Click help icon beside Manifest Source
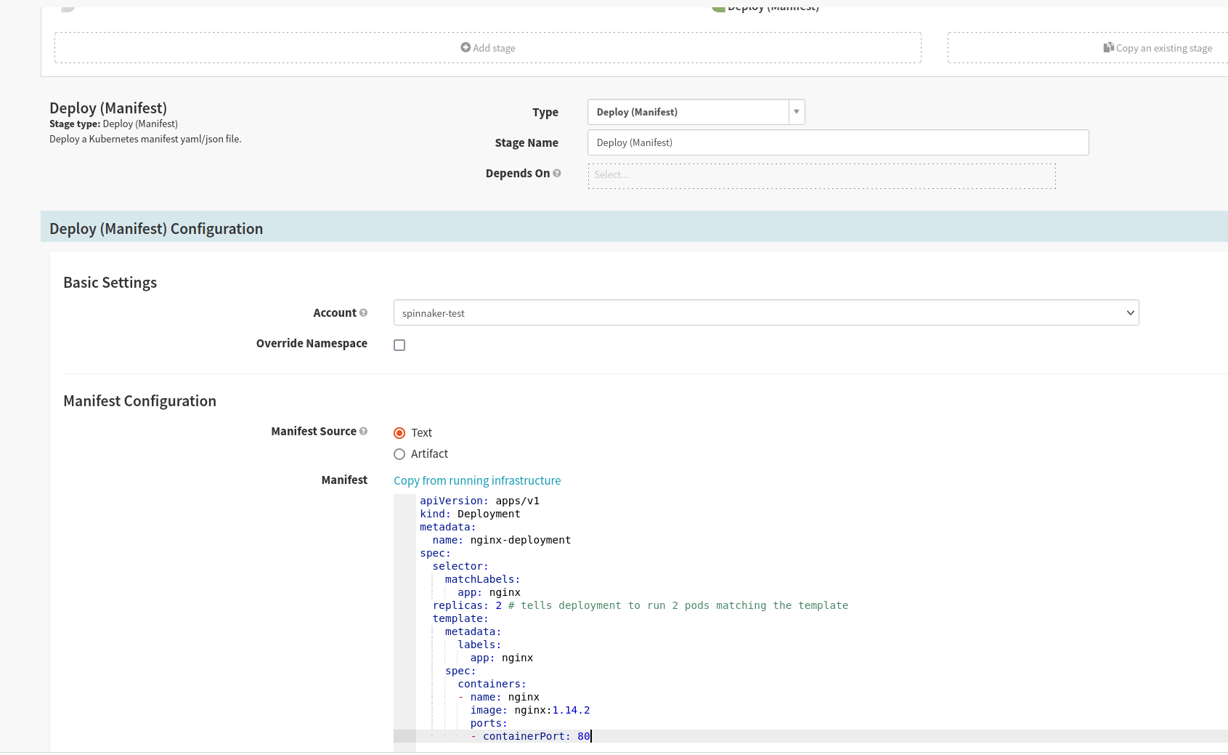The width and height of the screenshot is (1228, 755). coord(363,431)
